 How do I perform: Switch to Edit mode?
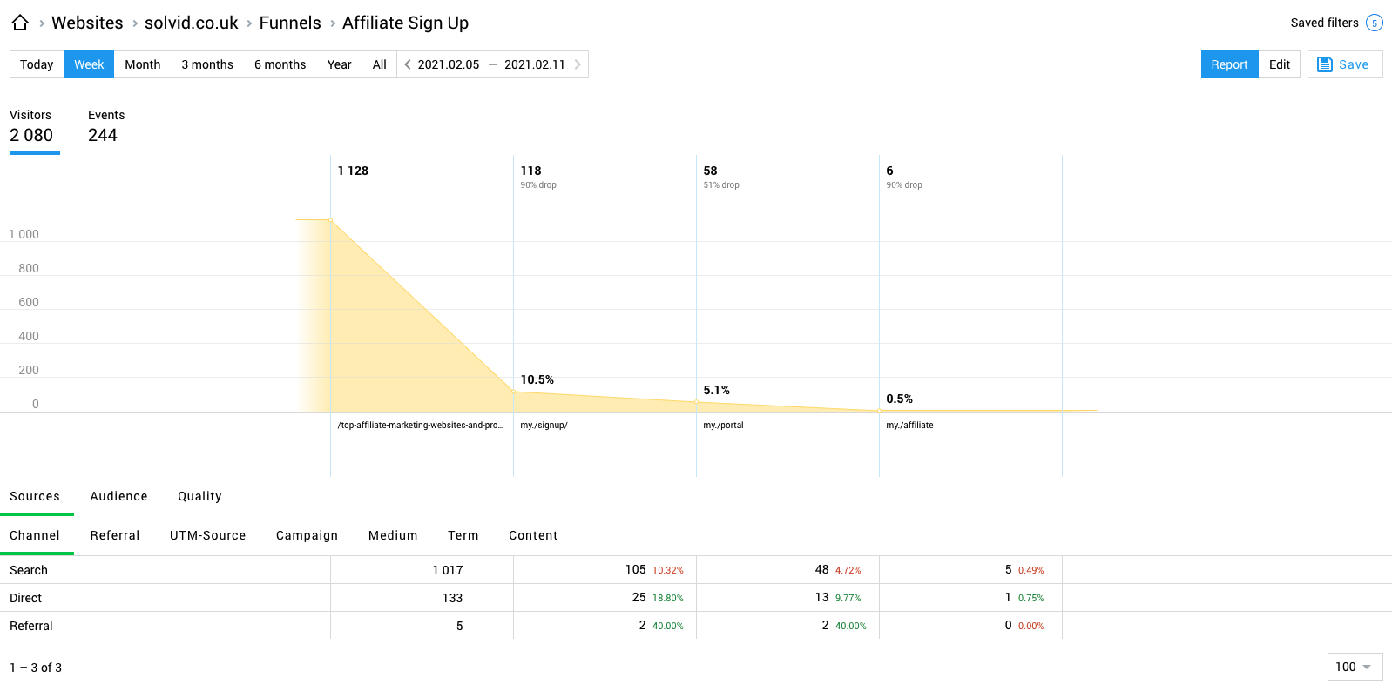pos(1280,64)
